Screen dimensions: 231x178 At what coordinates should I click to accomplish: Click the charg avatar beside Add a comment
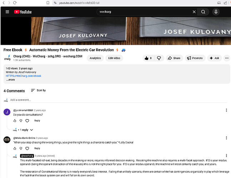click(6, 100)
